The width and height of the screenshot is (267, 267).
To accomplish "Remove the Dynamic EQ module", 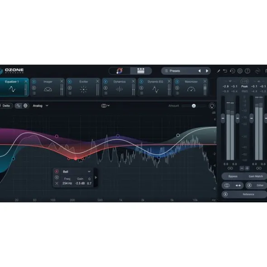I will click(169, 81).
